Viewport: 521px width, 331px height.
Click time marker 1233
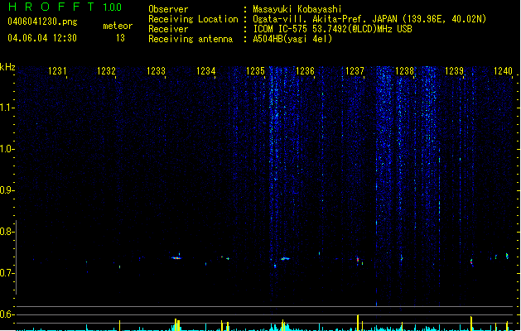coord(157,71)
